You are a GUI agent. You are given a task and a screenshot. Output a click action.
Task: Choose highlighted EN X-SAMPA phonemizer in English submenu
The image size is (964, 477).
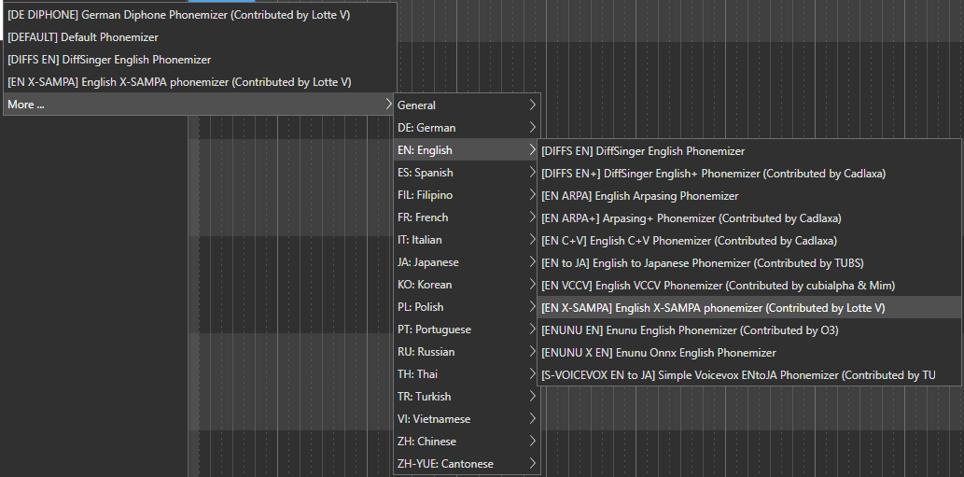[x=749, y=308]
